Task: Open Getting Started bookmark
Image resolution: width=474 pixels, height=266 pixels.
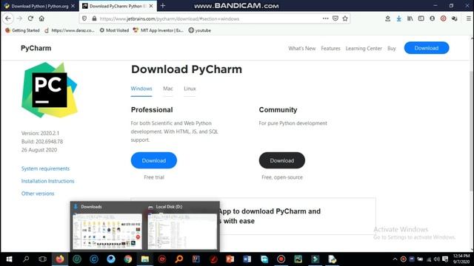Action: click(22, 30)
